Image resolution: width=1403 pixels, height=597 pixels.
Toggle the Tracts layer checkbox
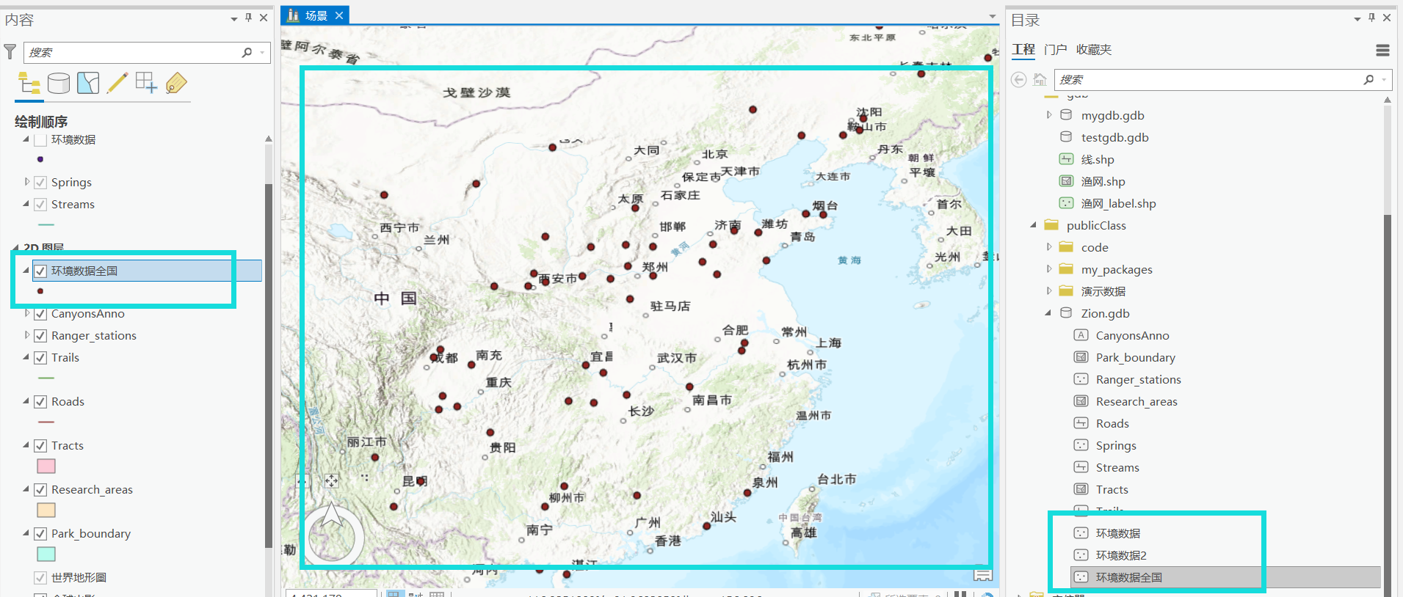click(x=40, y=446)
